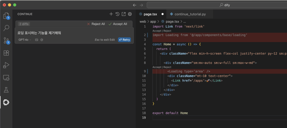This screenshot has height=128, width=287.
Task: Select 'web' in the breadcrumb
Action: tap(143, 22)
